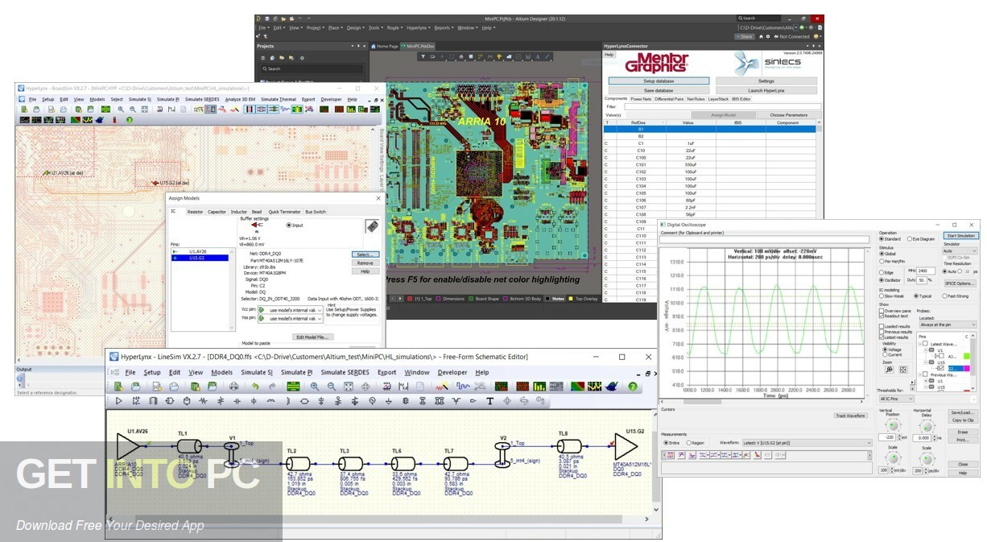Click the Track Waveform button

[851, 416]
